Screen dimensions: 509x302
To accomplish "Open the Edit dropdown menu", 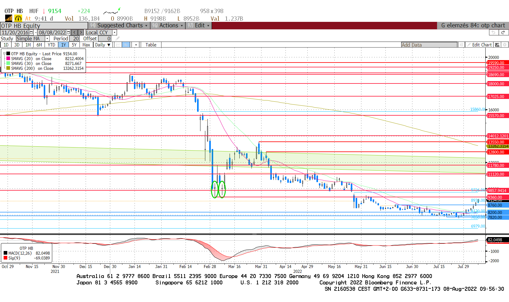I will 198,25.
